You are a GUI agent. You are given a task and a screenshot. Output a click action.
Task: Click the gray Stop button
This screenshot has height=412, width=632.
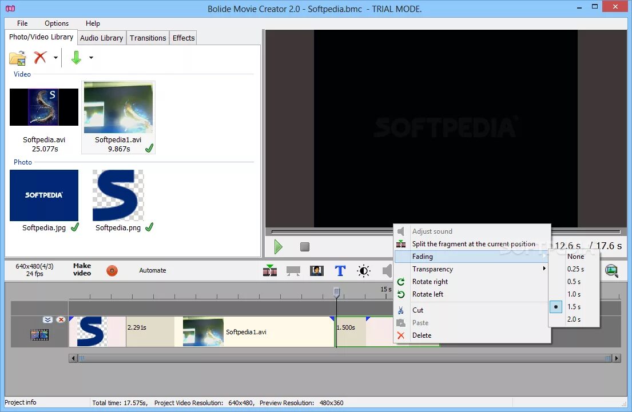click(305, 246)
